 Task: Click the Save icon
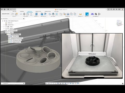[8, 9]
